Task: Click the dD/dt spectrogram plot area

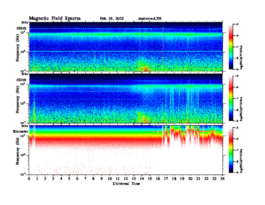Action: click(x=126, y=98)
